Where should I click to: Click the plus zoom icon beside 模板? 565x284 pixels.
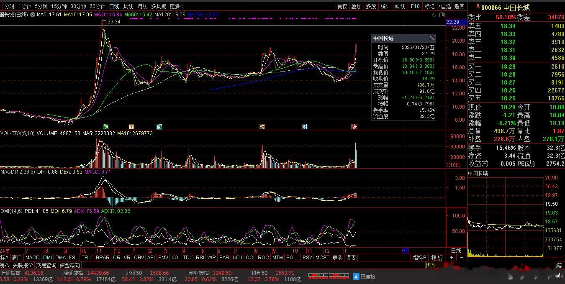click(x=451, y=258)
